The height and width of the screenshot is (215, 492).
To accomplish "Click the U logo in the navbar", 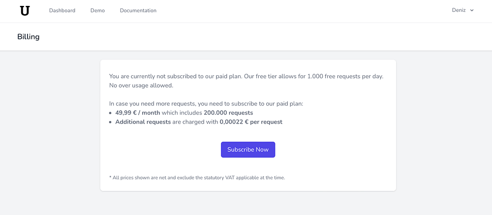I will pos(25,11).
